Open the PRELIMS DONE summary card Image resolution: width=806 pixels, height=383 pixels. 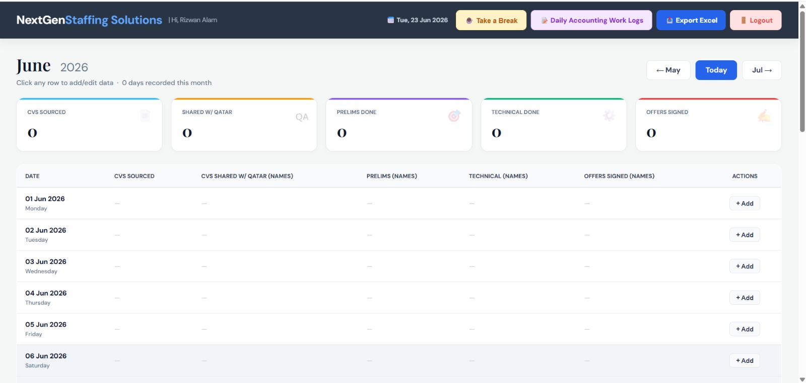[399, 125]
